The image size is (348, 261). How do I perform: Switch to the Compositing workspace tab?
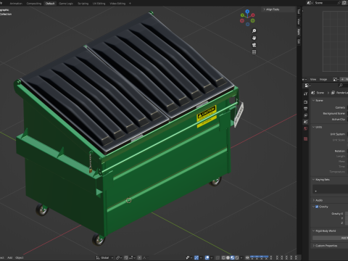click(x=34, y=4)
